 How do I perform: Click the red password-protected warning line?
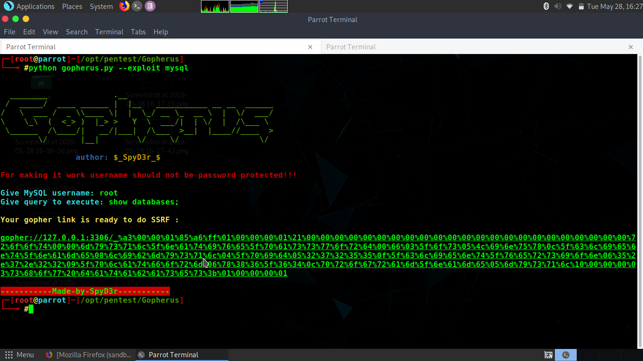(149, 175)
